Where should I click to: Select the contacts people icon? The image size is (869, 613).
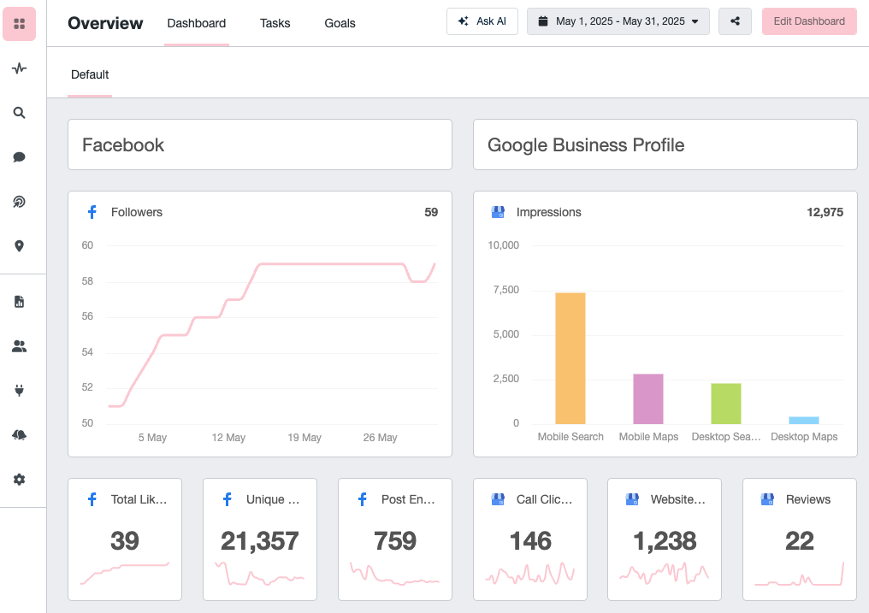click(19, 345)
